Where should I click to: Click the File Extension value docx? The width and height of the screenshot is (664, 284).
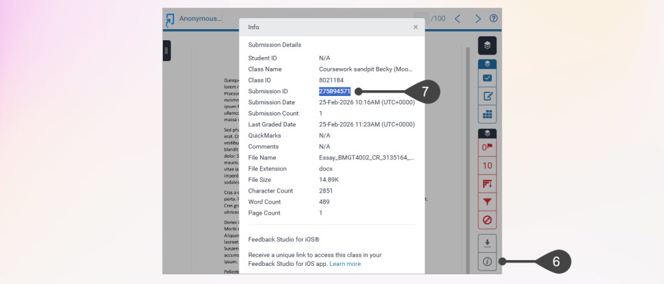coord(326,169)
